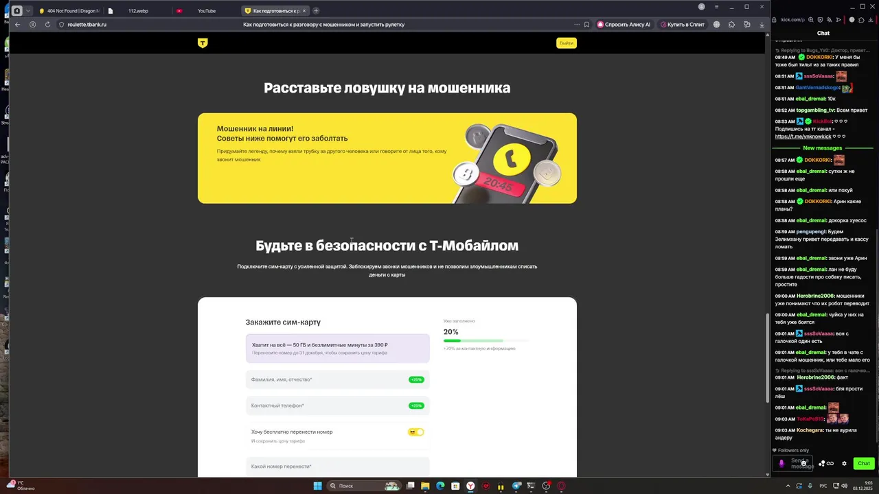
Task: Open a new browser tab with plus
Action: tap(316, 11)
